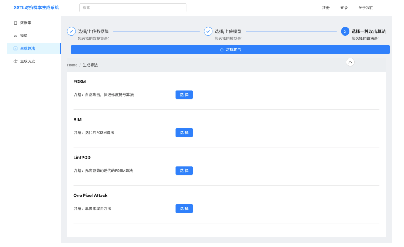Click the FGSM algorithm heading
404x247 pixels.
(80, 82)
